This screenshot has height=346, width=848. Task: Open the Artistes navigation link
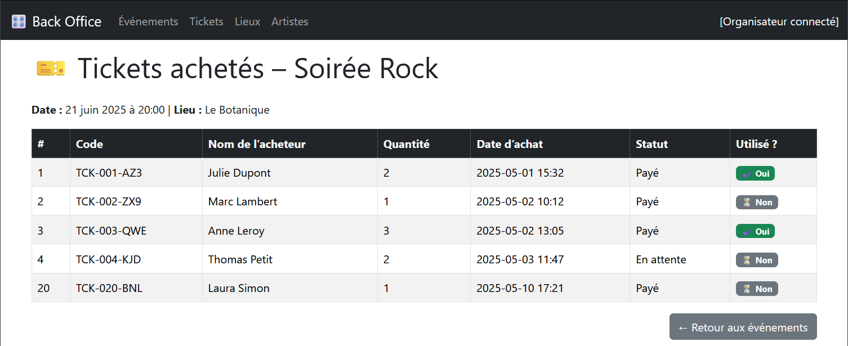[289, 21]
